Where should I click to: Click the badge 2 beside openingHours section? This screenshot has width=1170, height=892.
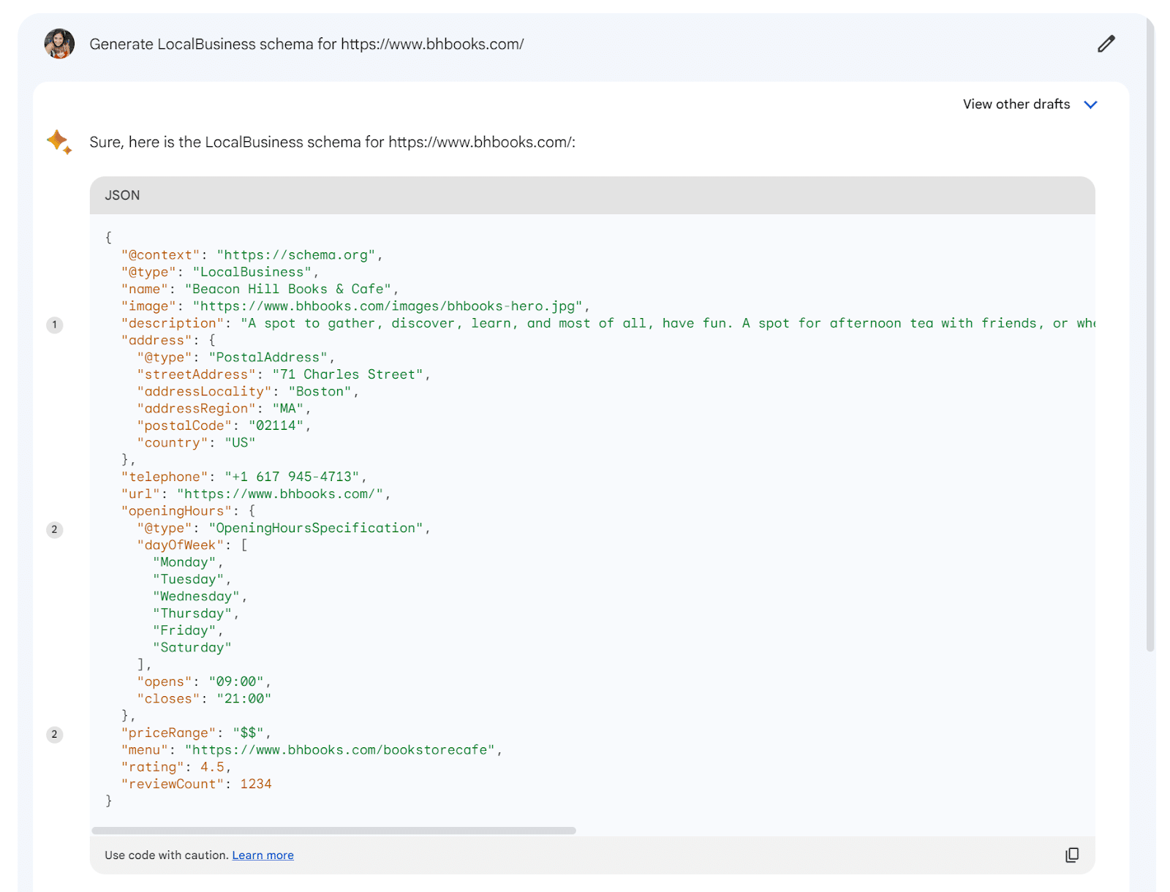point(55,529)
